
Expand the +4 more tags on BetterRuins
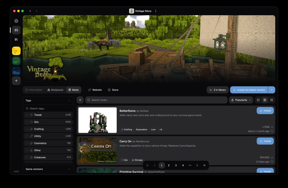coord(161,129)
